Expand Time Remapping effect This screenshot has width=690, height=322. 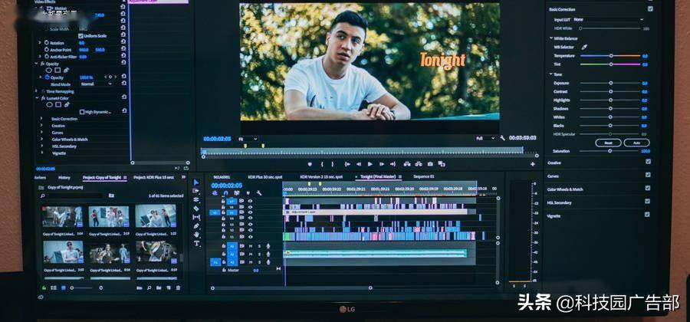point(37,91)
